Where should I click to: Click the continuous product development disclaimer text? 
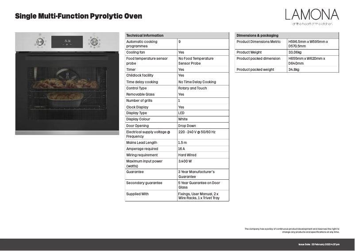click(292, 230)
